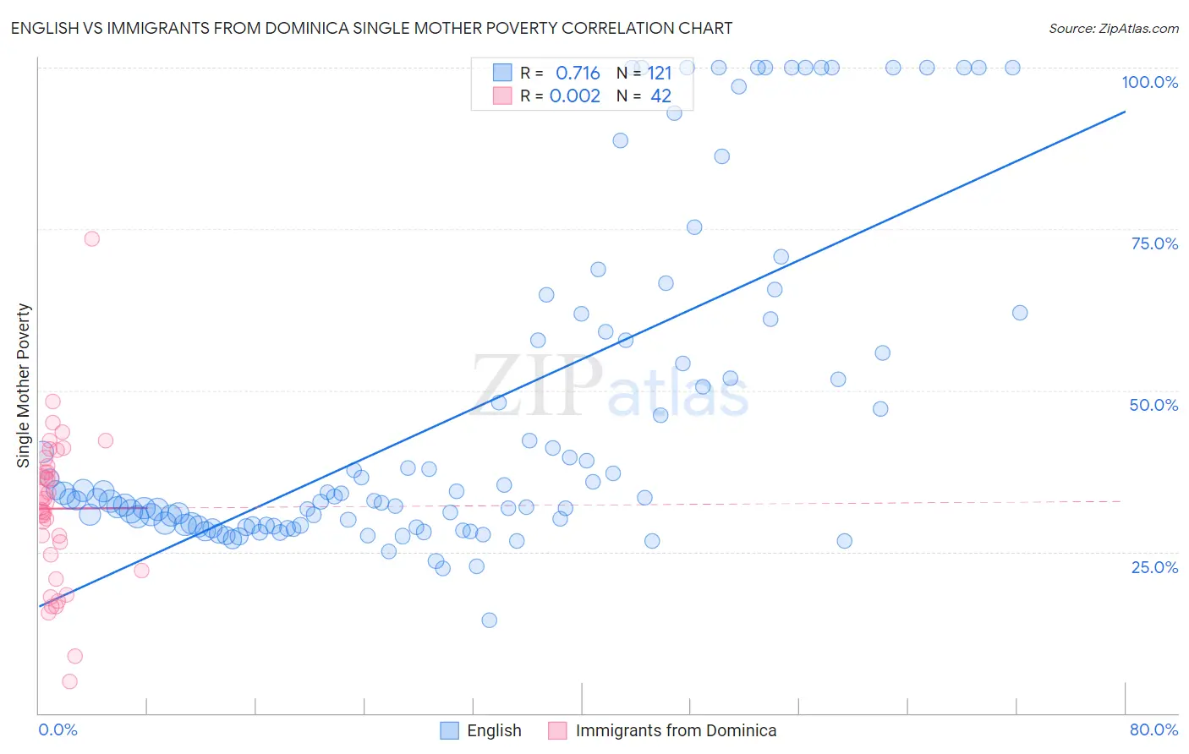The width and height of the screenshot is (1189, 754).
Task: Select the English legend label
Action: point(494,730)
